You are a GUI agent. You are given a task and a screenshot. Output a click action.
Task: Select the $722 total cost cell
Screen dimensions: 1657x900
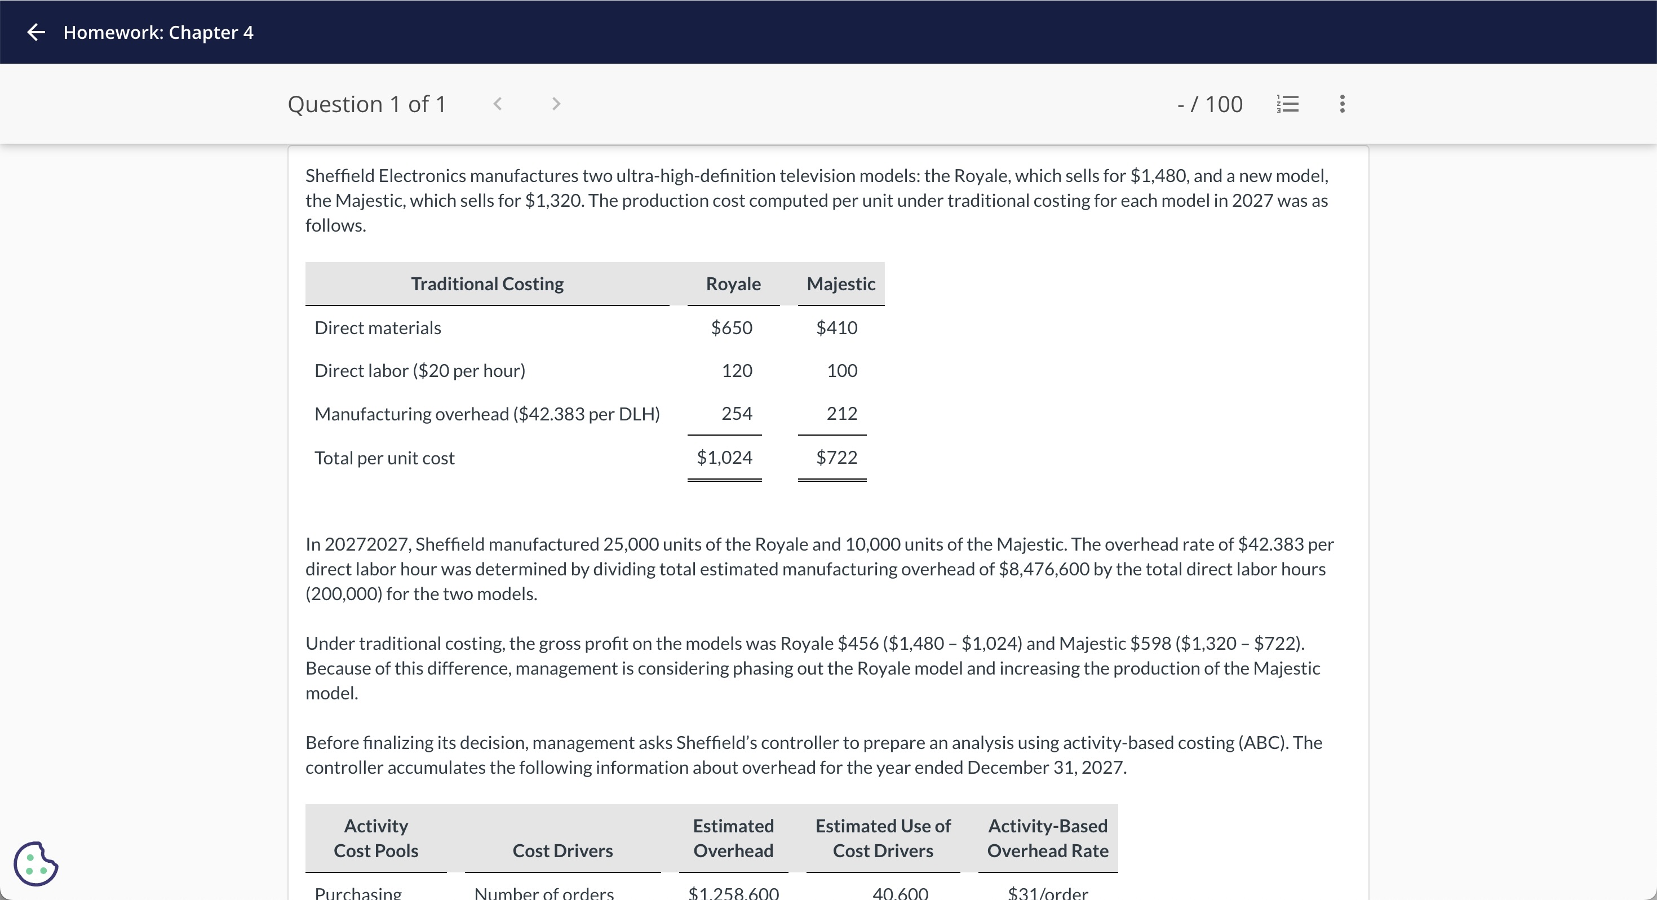[836, 458]
